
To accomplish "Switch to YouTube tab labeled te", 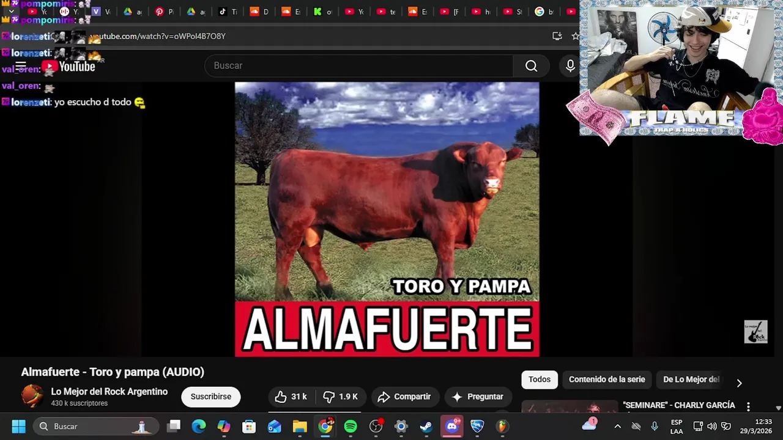I will tap(387, 12).
